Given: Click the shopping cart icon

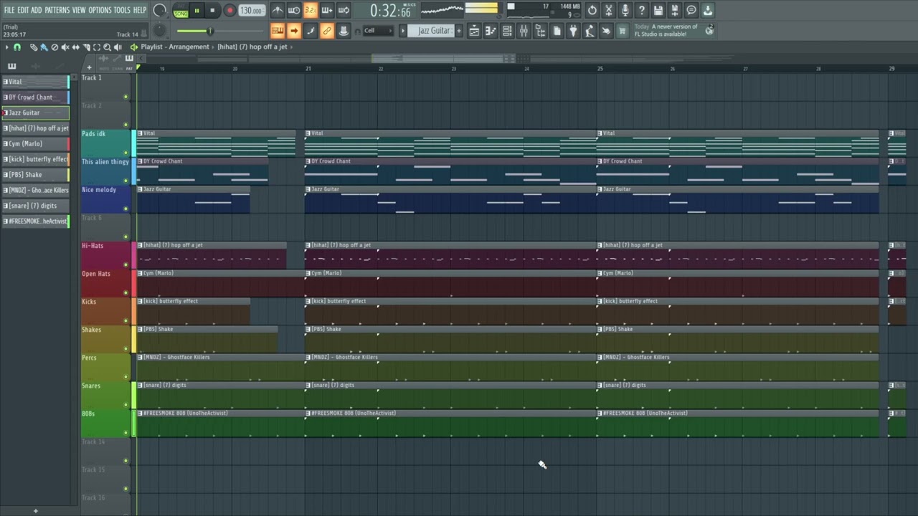Looking at the screenshot, I should (623, 31).
